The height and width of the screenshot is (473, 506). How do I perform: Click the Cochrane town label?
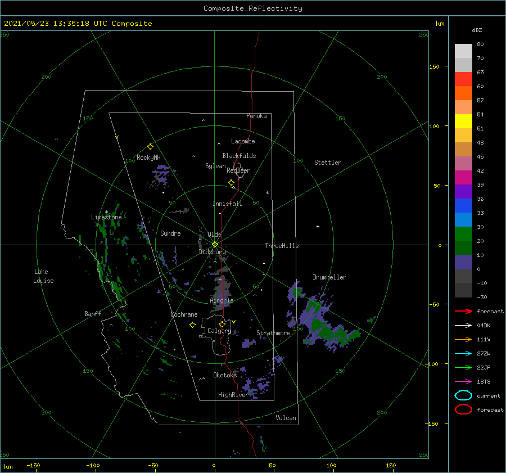pos(184,314)
